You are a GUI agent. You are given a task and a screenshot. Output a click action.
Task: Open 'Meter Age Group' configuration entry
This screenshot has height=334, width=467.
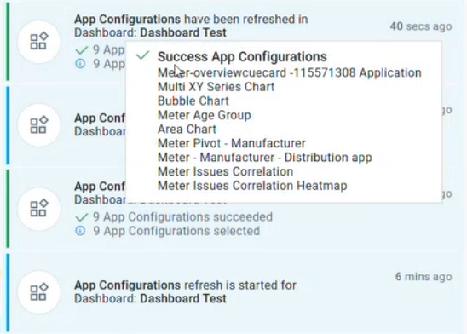point(204,115)
